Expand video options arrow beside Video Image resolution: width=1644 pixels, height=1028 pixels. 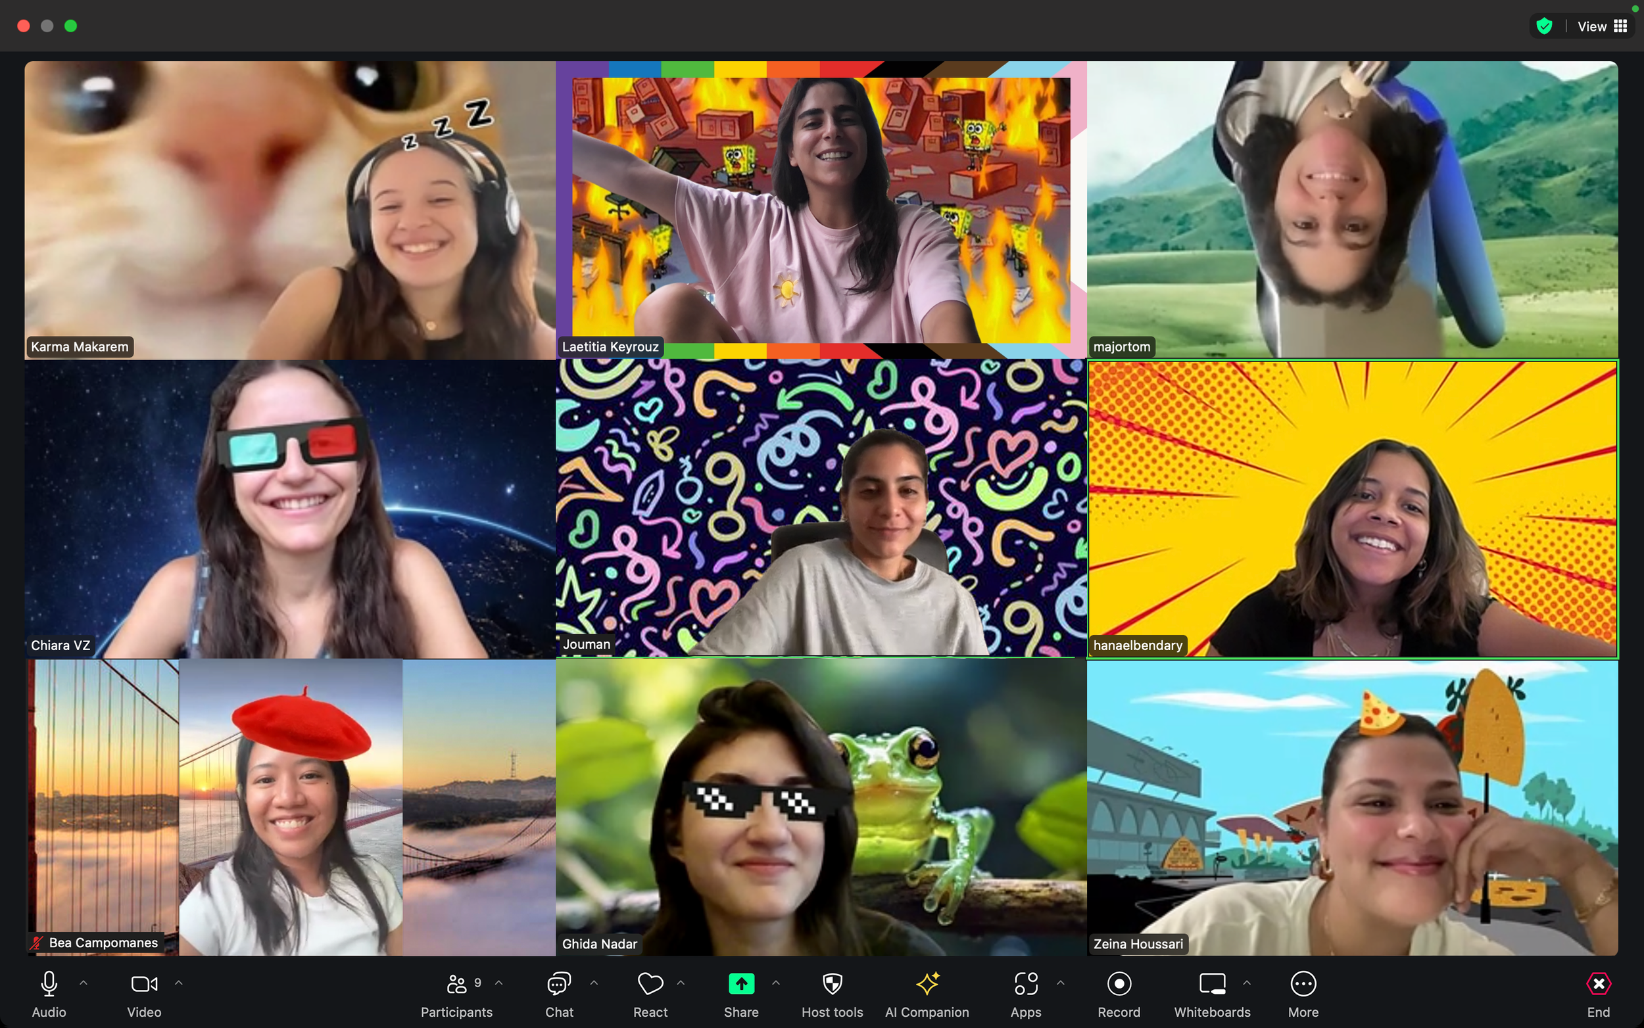coord(179,983)
